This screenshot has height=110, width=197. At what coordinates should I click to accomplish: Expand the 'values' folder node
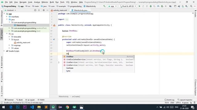pyautogui.click(x=10, y=48)
